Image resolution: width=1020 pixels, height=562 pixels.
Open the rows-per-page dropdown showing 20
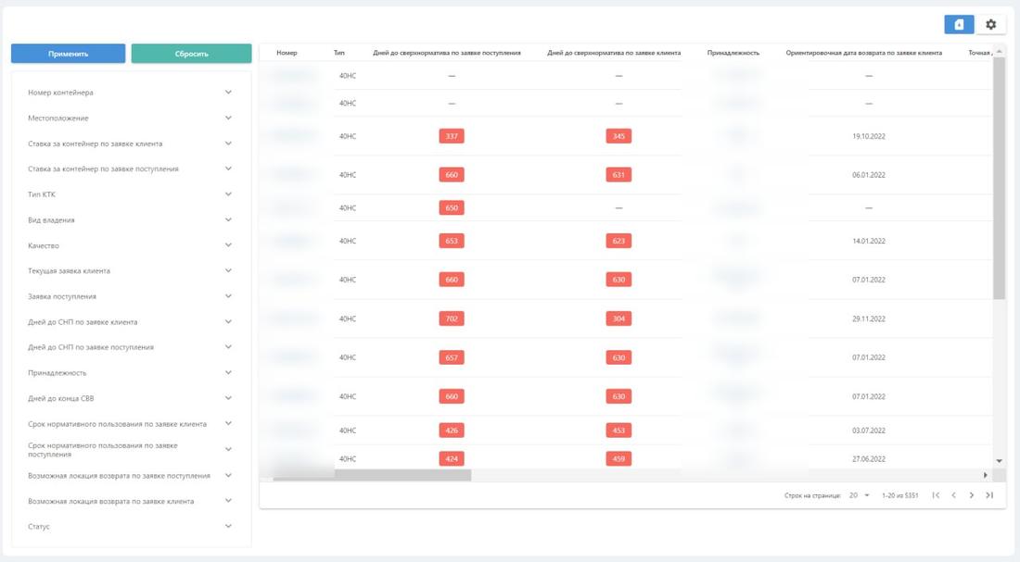coord(860,495)
